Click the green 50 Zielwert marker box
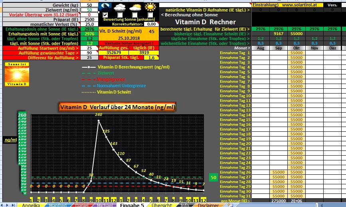 point(214,177)
